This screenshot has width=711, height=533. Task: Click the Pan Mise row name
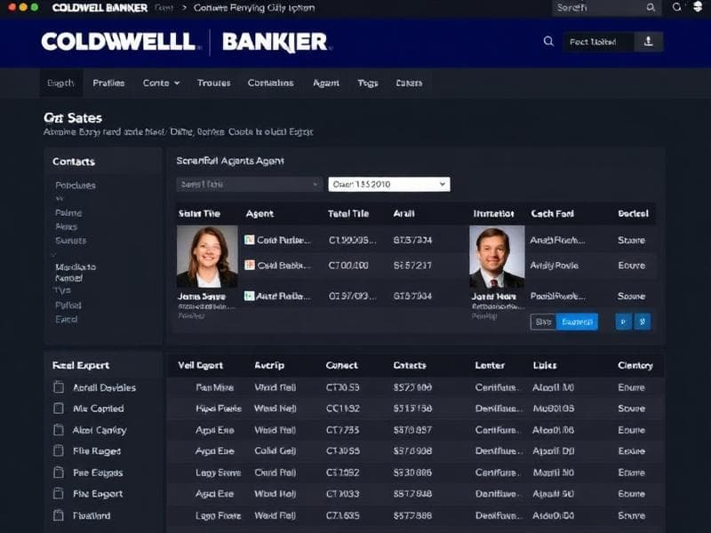[214, 387]
